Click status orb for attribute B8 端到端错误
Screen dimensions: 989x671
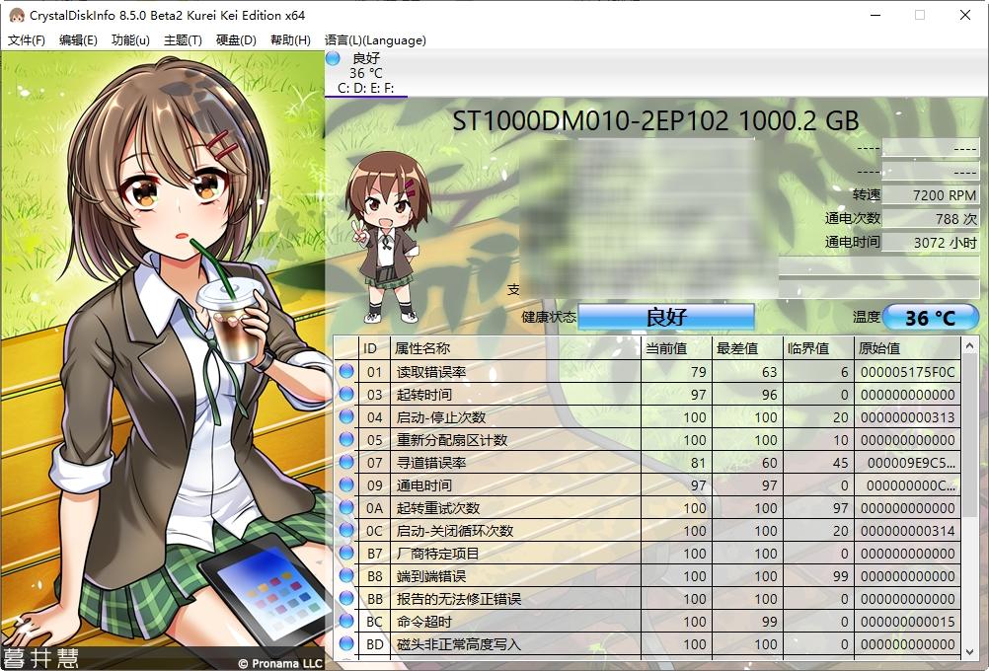346,575
